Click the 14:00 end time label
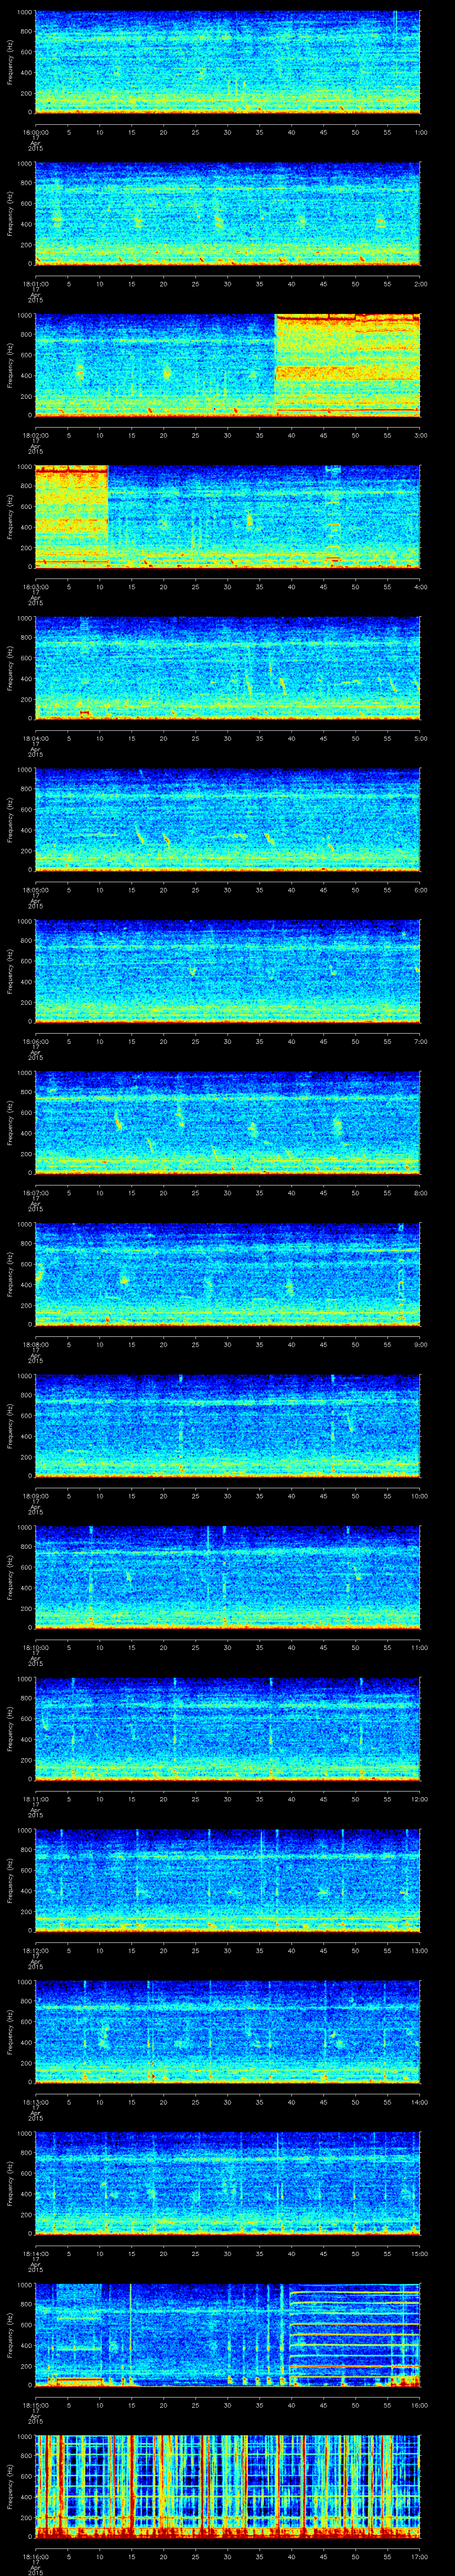Screen dimensions: 455x2576 420,2102
